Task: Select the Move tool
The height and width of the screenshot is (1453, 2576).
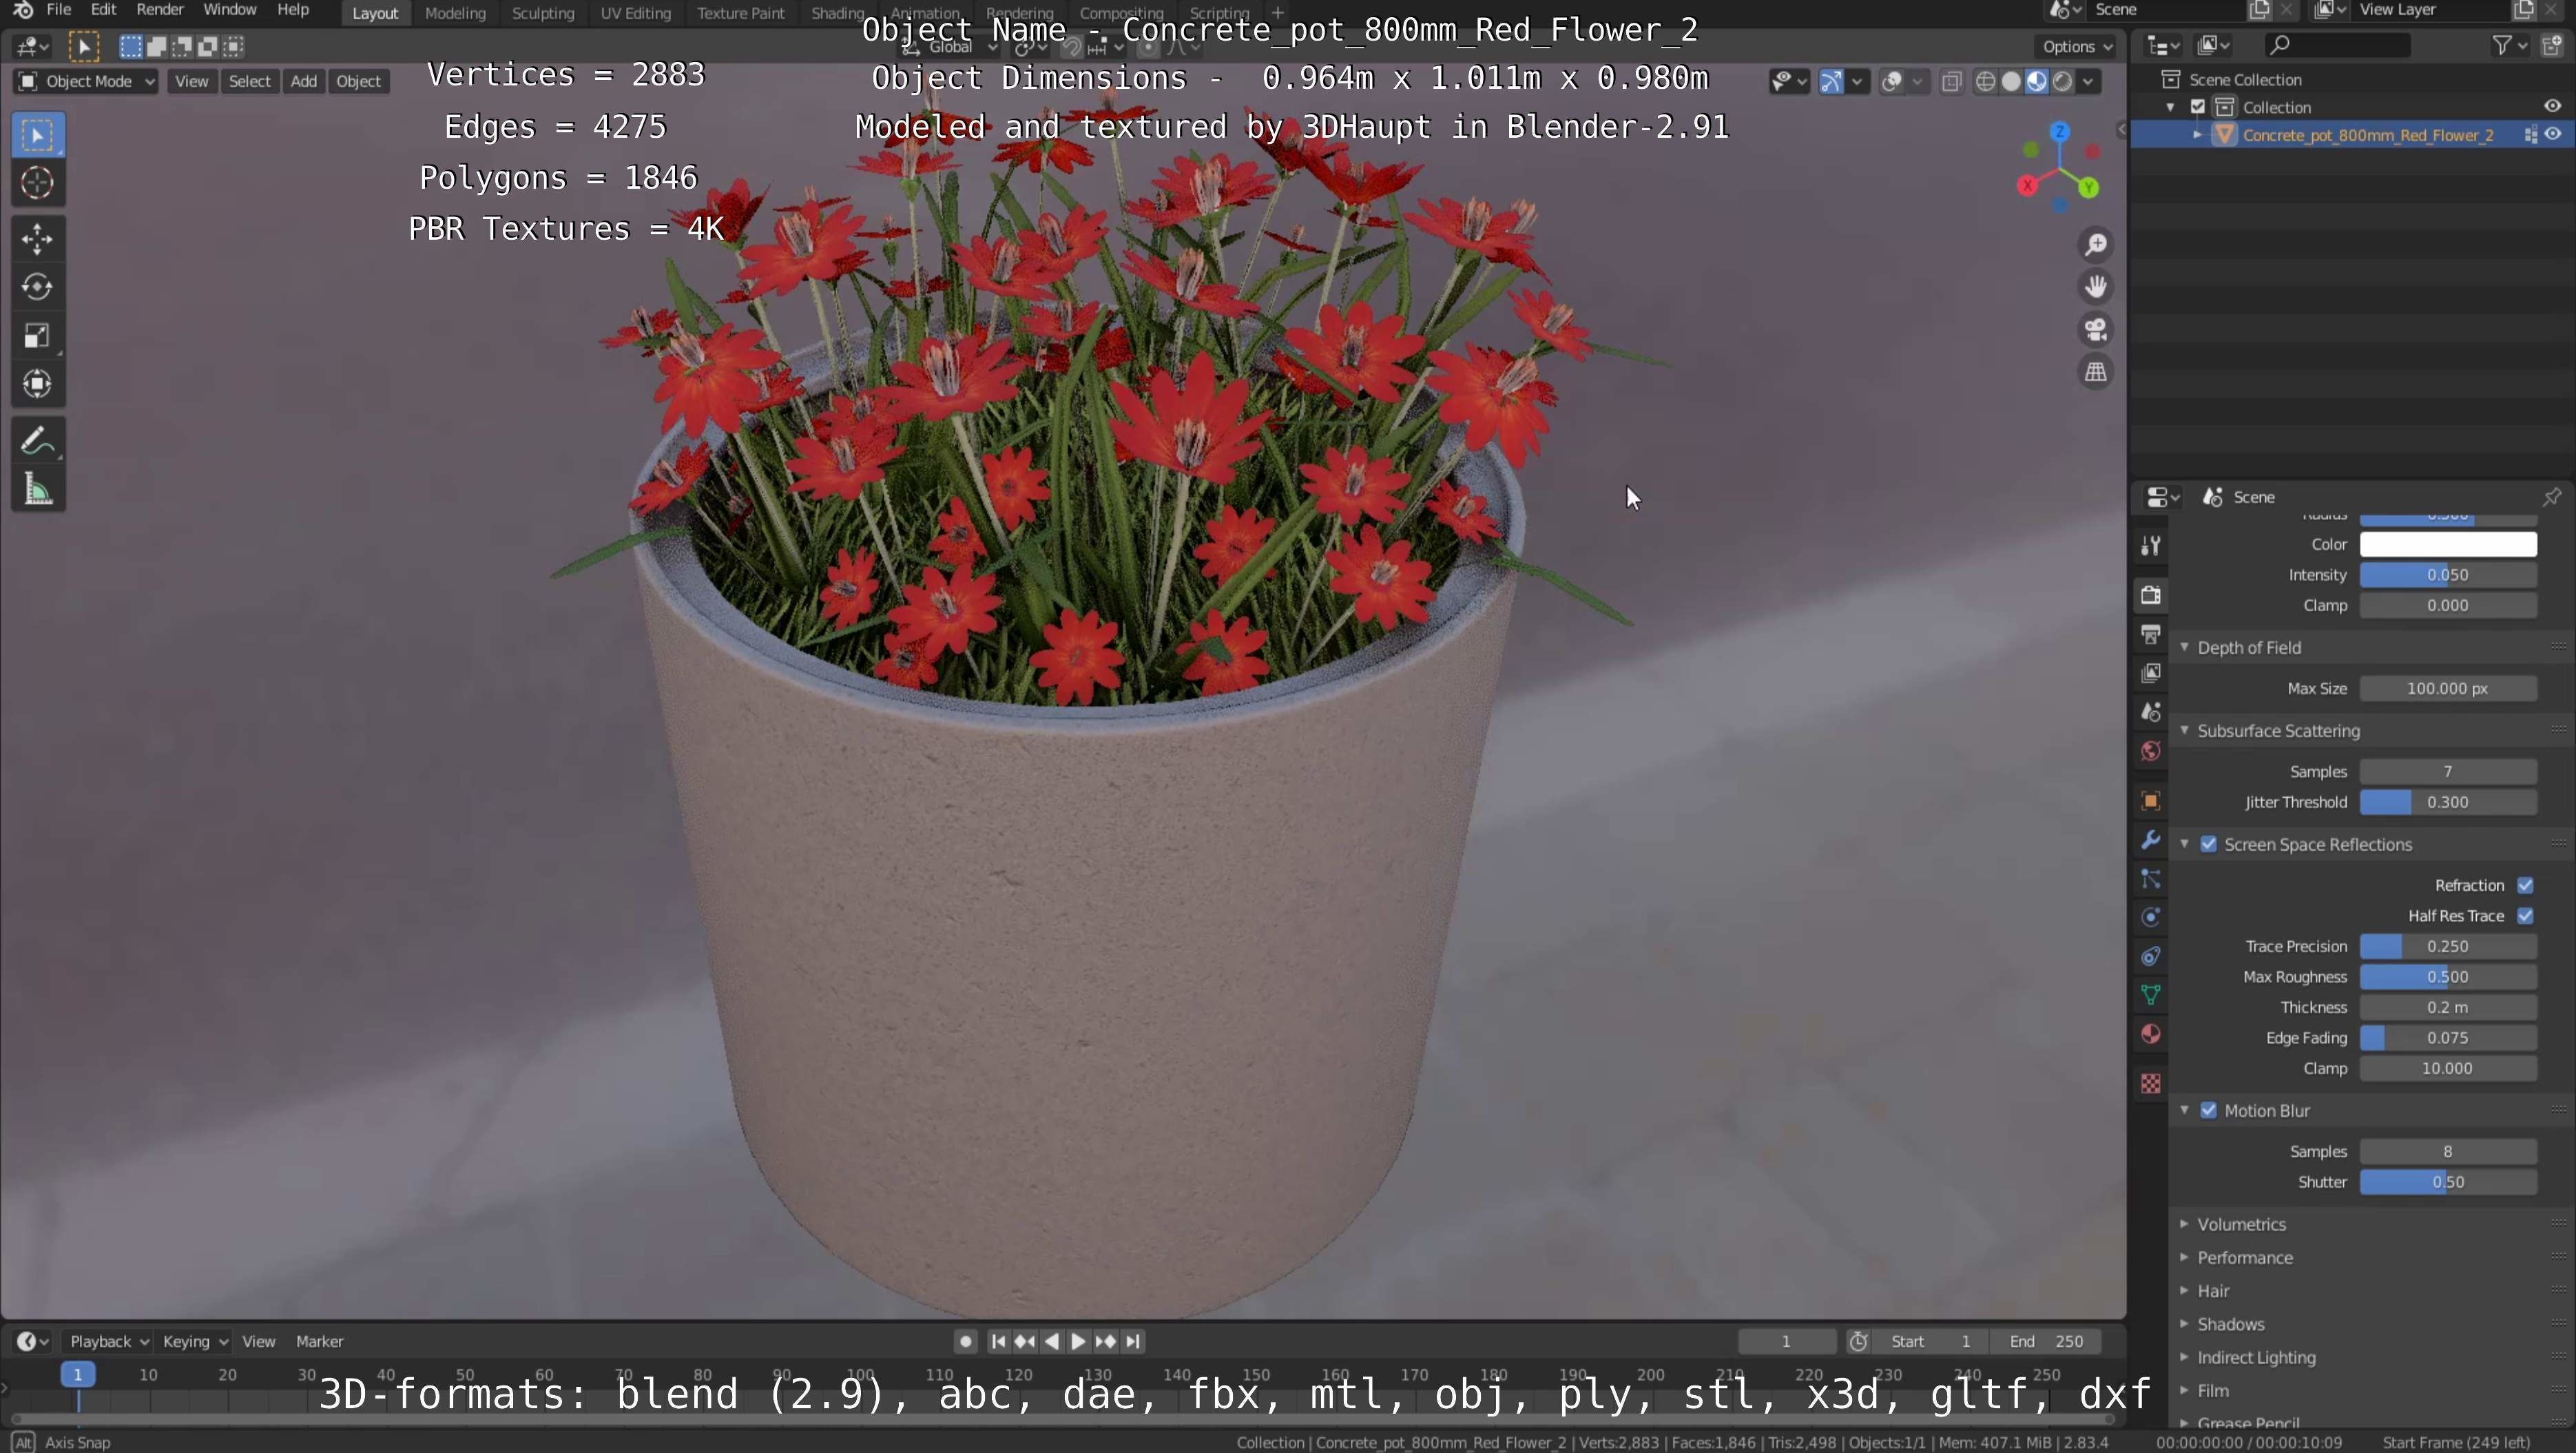Action: pyautogui.click(x=38, y=239)
